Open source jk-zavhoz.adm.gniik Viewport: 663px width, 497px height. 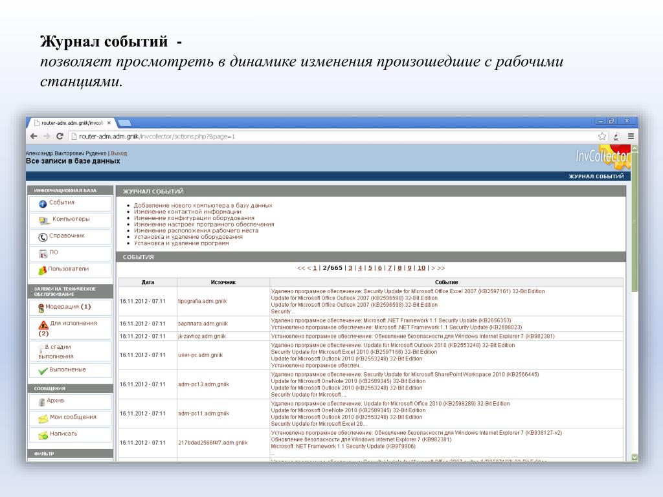[202, 337]
